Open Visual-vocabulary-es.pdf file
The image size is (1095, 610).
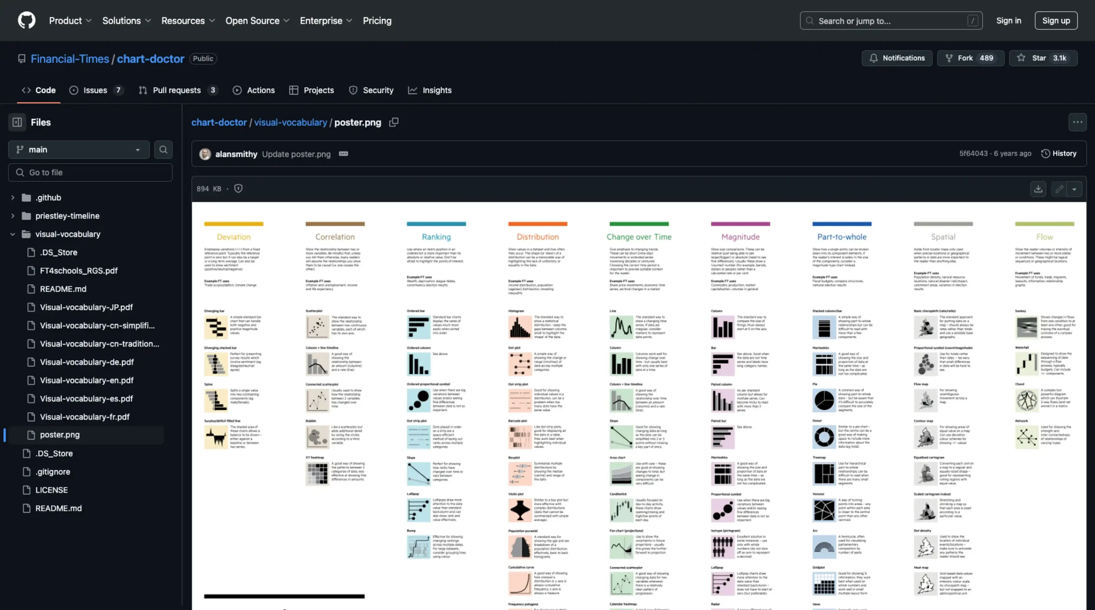tap(86, 399)
